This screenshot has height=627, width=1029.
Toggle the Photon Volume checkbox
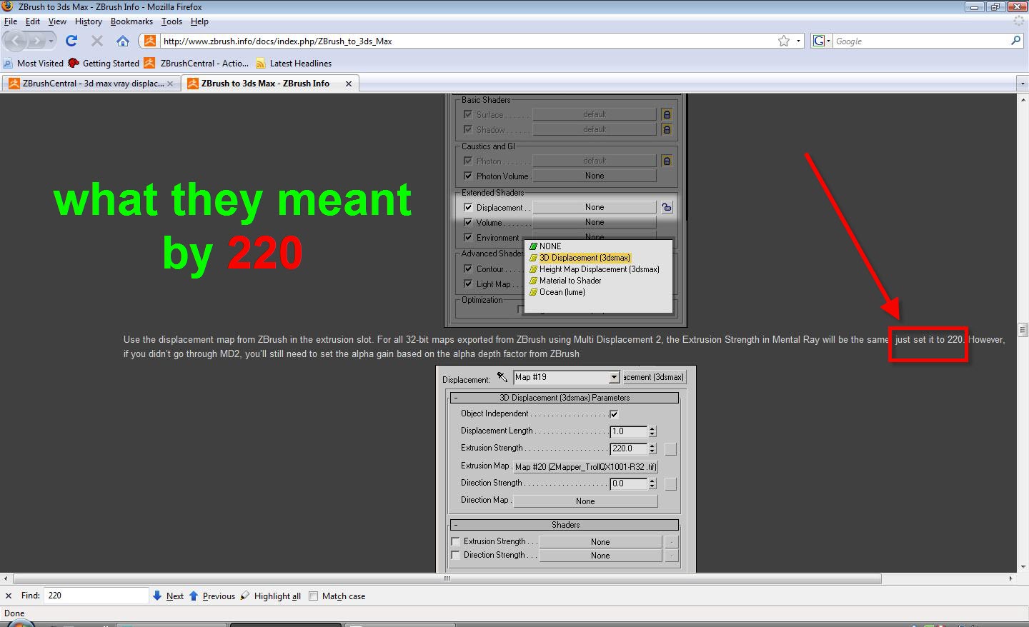tap(468, 176)
